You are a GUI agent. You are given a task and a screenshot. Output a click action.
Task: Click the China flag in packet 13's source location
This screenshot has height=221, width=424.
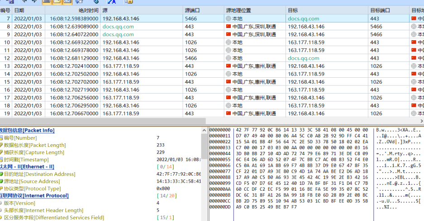point(229,66)
